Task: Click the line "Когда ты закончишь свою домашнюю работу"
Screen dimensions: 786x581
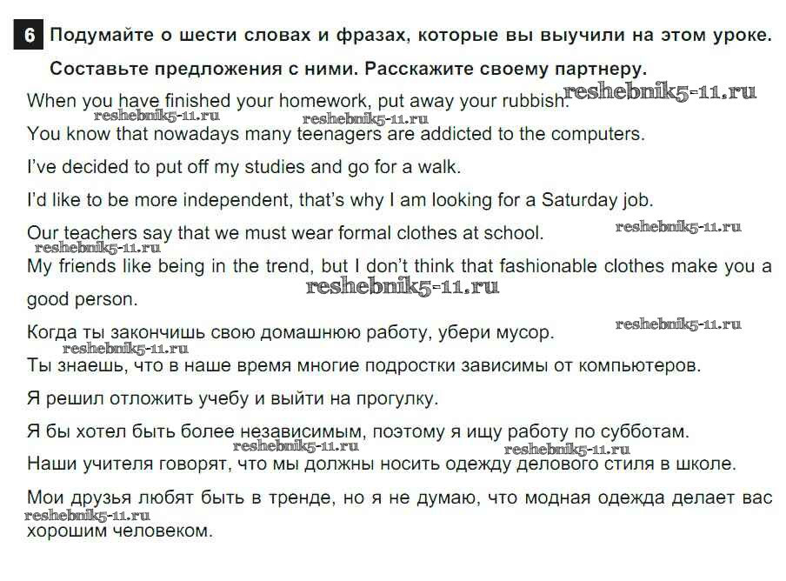Action: tap(290, 332)
